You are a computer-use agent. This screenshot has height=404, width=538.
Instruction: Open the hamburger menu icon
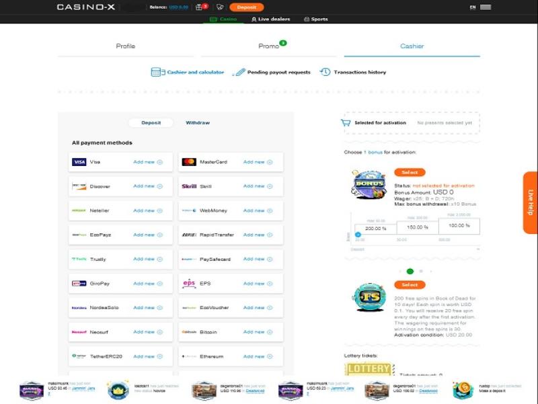pyautogui.click(x=486, y=7)
